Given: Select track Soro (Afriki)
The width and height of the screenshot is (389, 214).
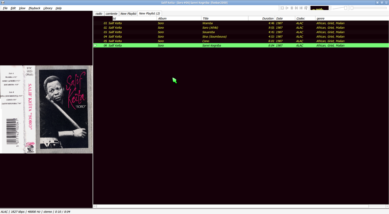Looking at the screenshot, I should click(241, 28).
